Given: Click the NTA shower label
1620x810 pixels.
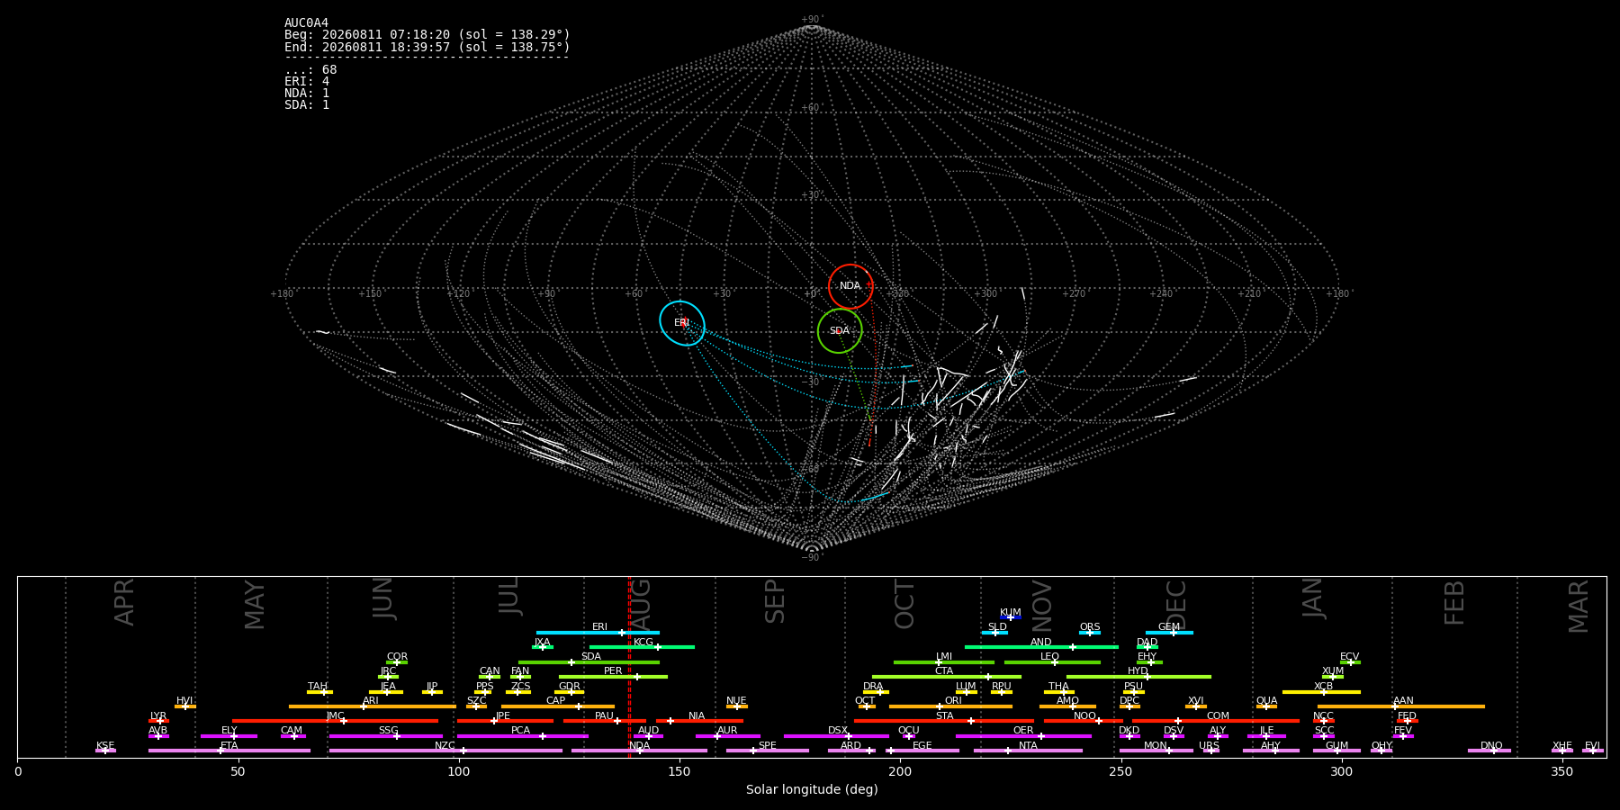Looking at the screenshot, I should (1028, 745).
